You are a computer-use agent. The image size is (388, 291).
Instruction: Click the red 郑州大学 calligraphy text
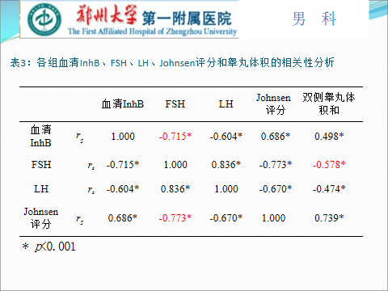(x=107, y=15)
